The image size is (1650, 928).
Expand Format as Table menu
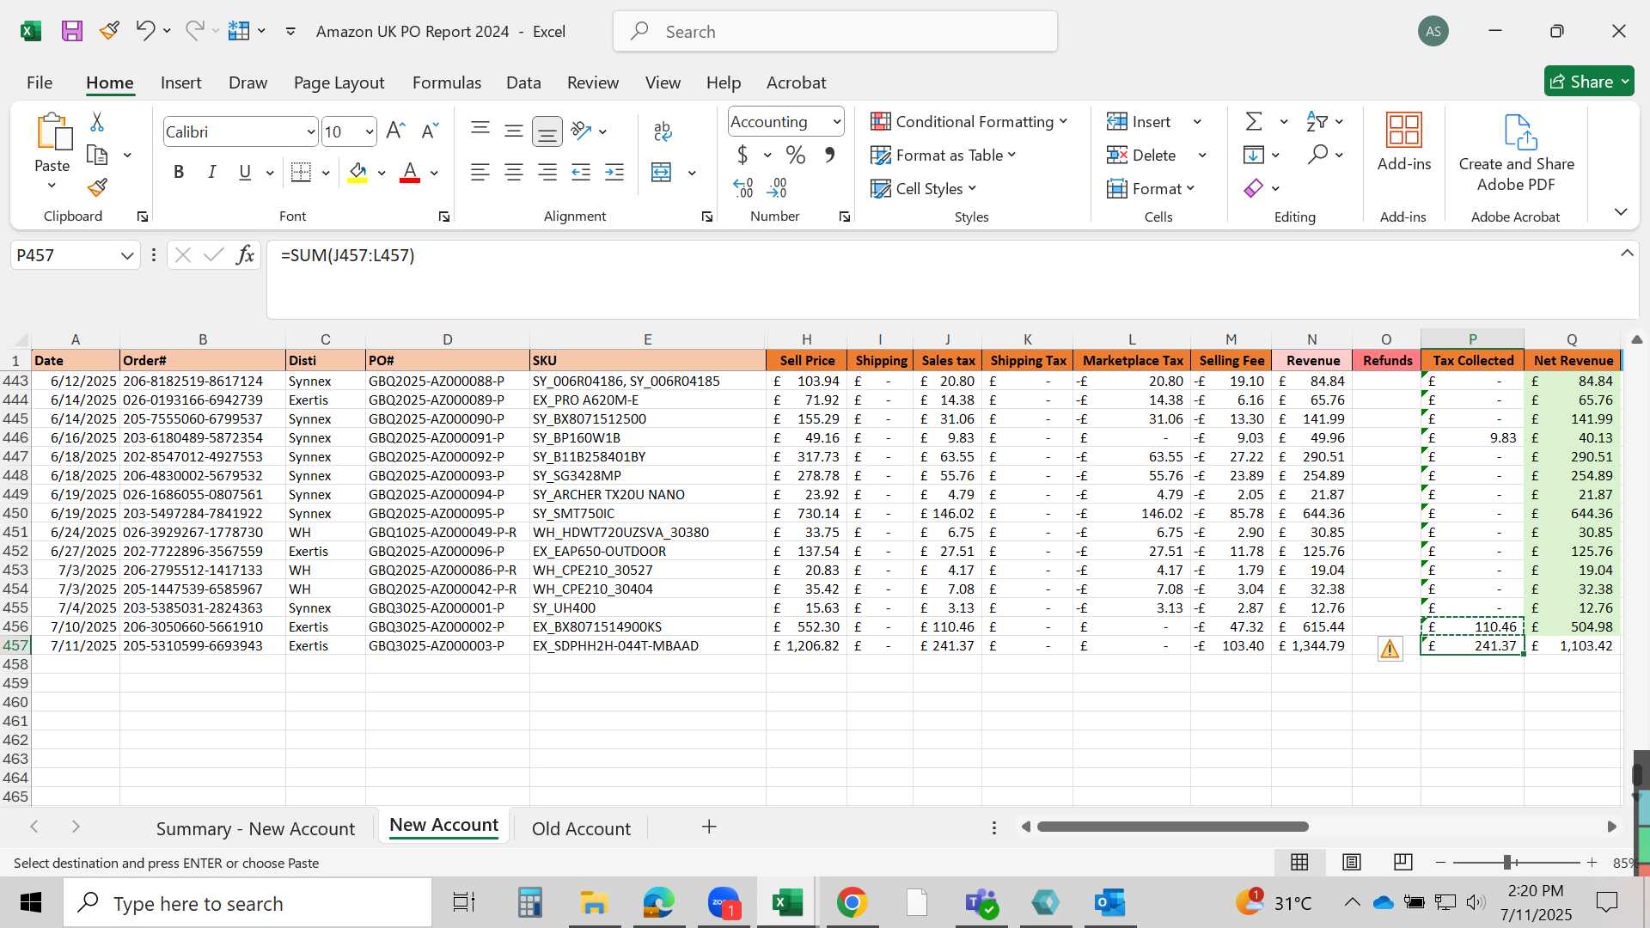pyautogui.click(x=944, y=156)
